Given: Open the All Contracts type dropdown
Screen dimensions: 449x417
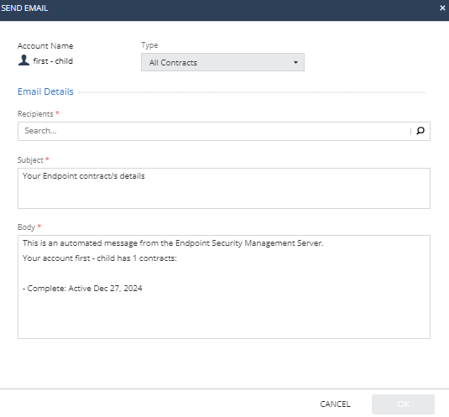Looking at the screenshot, I should (222, 62).
